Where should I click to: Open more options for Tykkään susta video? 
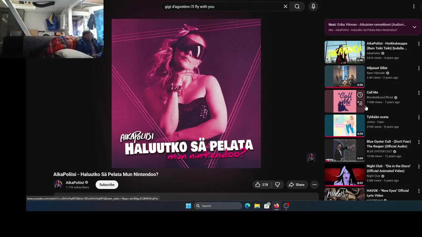(x=419, y=118)
